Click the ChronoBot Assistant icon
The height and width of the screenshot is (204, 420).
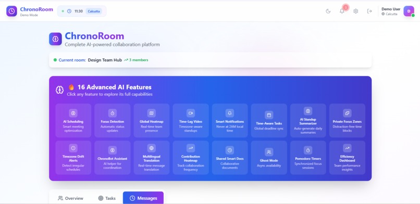click(113, 150)
